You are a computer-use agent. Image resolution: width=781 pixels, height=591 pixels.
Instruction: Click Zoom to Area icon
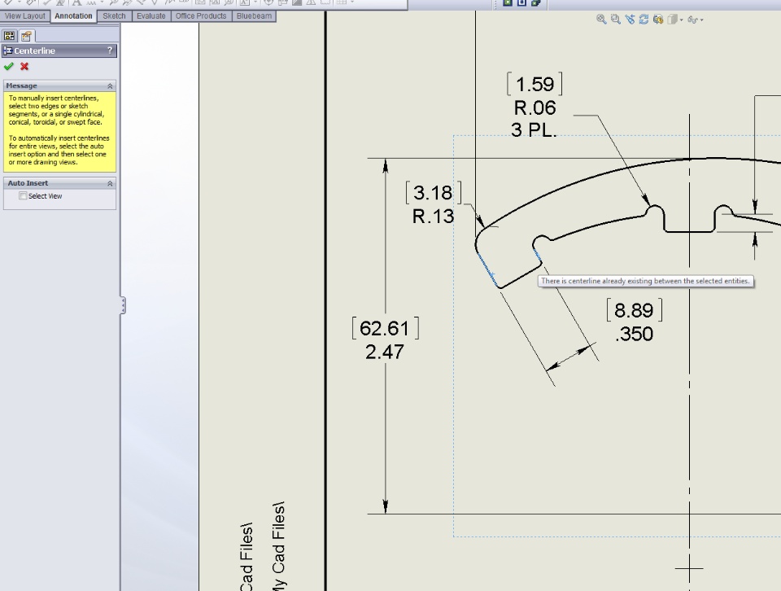point(616,20)
